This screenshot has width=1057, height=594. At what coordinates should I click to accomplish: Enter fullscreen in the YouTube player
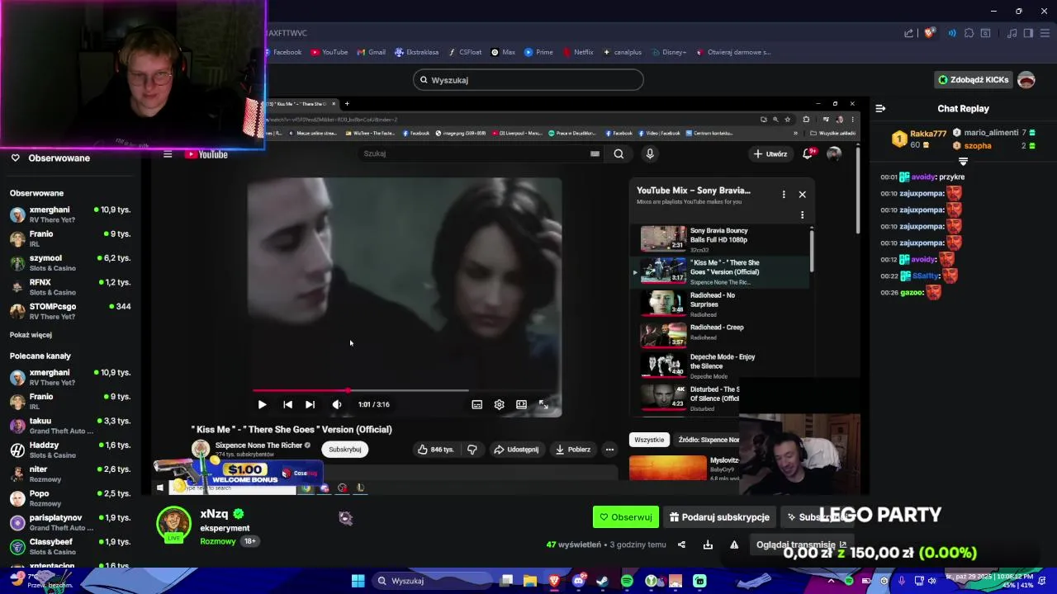pos(543,404)
